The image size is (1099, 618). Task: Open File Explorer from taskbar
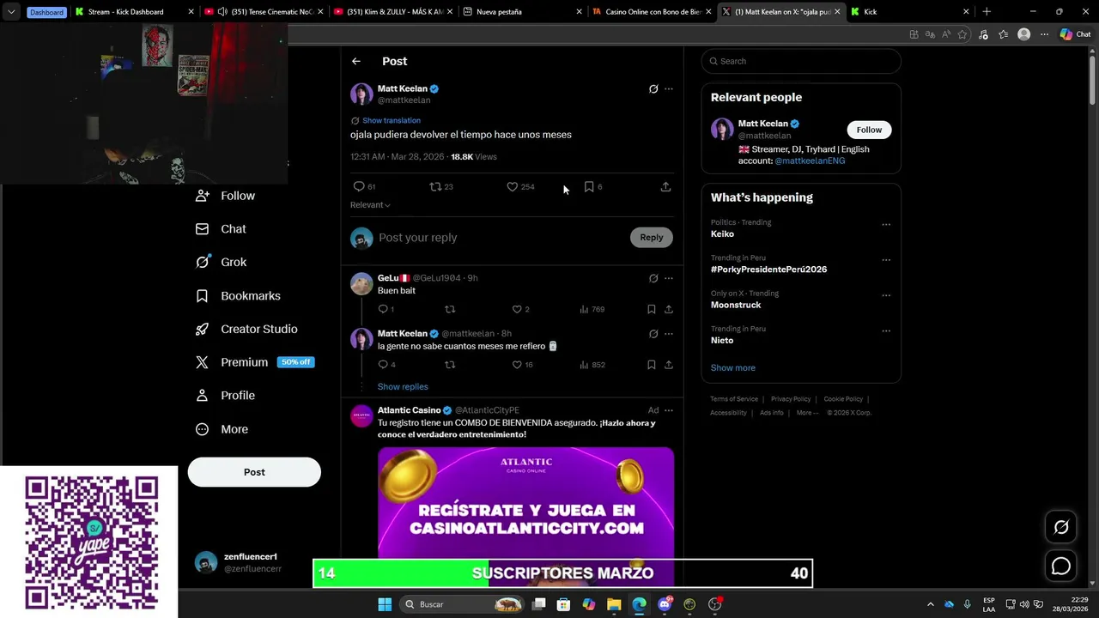[614, 604]
